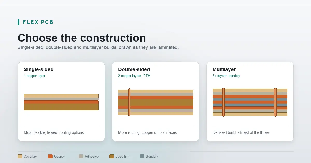
Task: Select the Double-sided card title
Action: (x=134, y=69)
